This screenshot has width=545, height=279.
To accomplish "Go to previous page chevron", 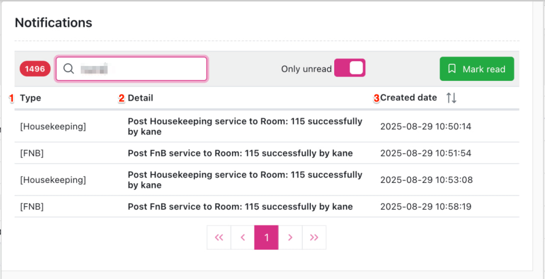I will tap(243, 238).
